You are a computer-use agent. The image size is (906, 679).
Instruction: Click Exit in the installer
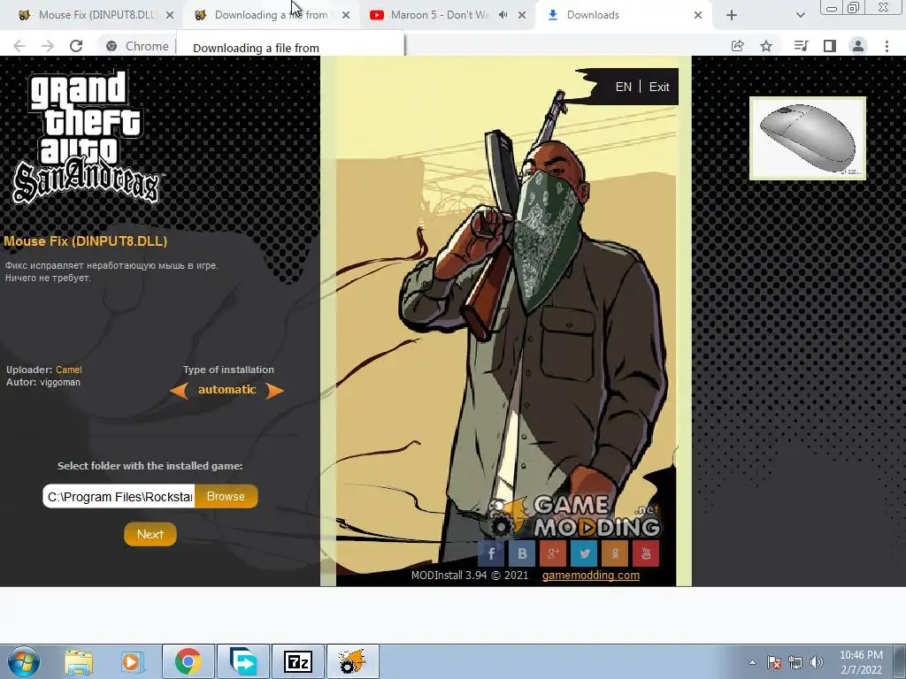659,87
